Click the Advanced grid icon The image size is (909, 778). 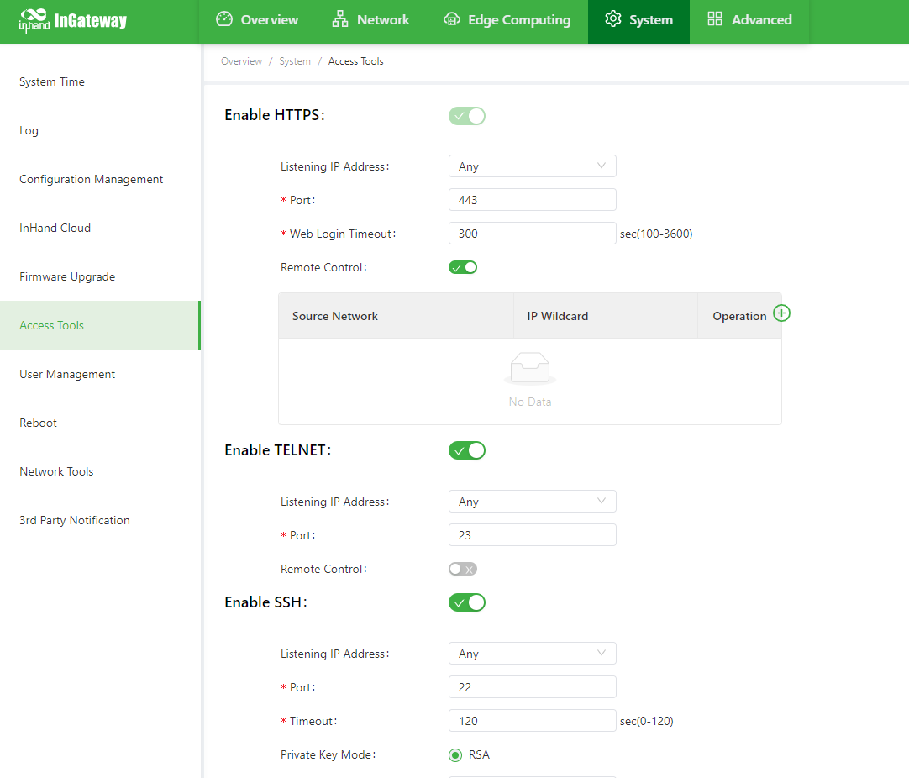[715, 19]
